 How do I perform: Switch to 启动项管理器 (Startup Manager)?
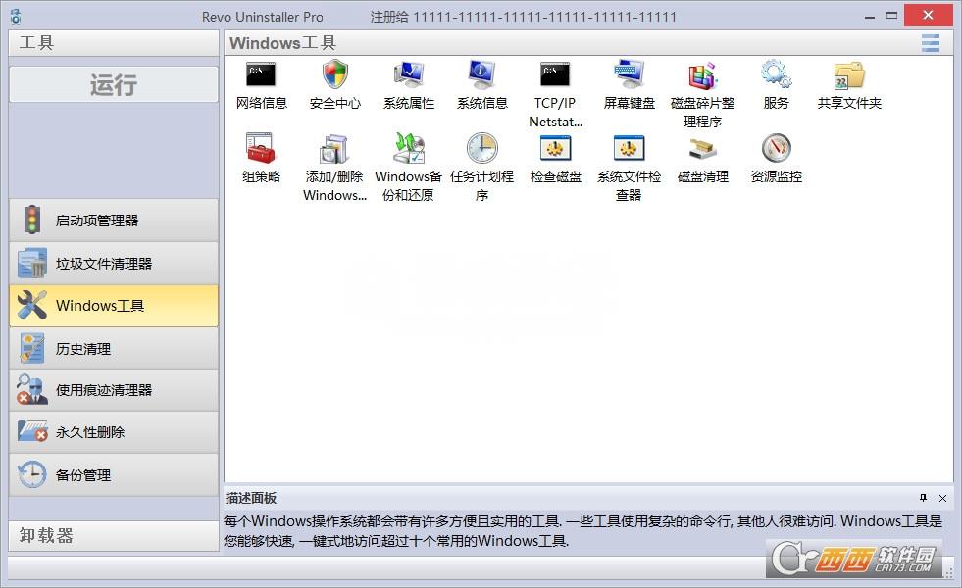coord(113,220)
